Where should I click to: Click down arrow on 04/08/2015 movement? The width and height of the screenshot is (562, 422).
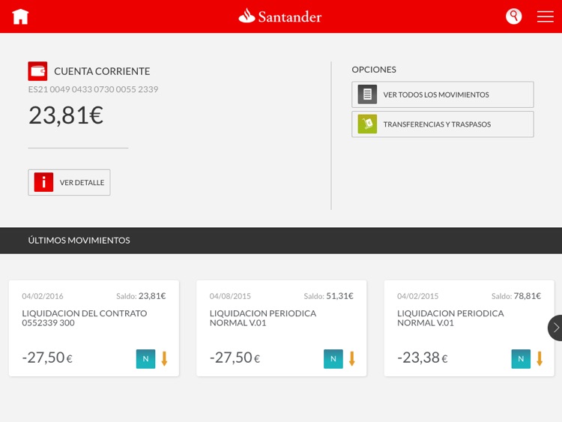(x=352, y=358)
